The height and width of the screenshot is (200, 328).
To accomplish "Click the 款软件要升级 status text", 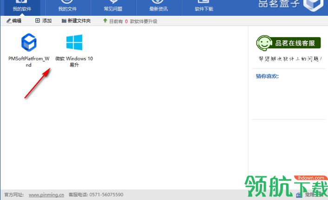I will 144,21.
